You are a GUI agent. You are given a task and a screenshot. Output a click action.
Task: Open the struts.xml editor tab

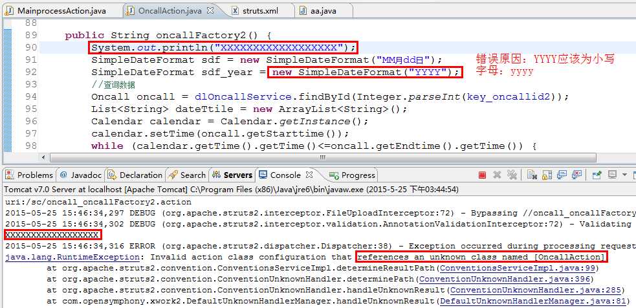(x=260, y=11)
